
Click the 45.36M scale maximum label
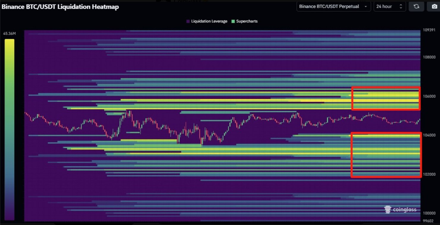[x=10, y=34]
